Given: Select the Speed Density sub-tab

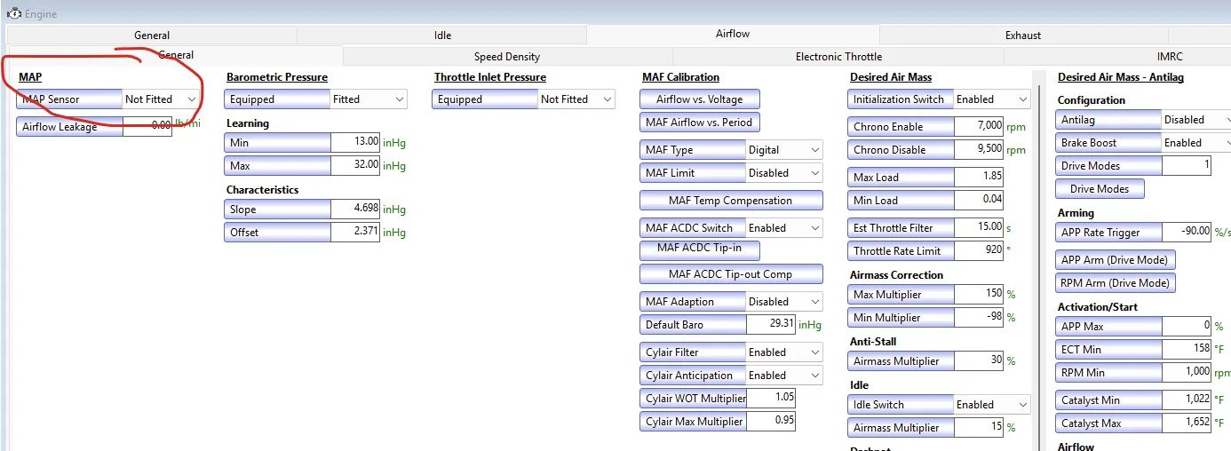Looking at the screenshot, I should click(507, 56).
